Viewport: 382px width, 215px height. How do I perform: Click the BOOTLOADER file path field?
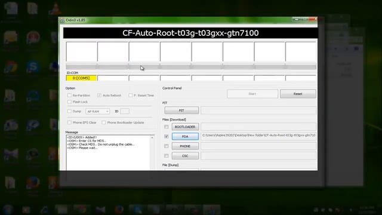(258, 127)
